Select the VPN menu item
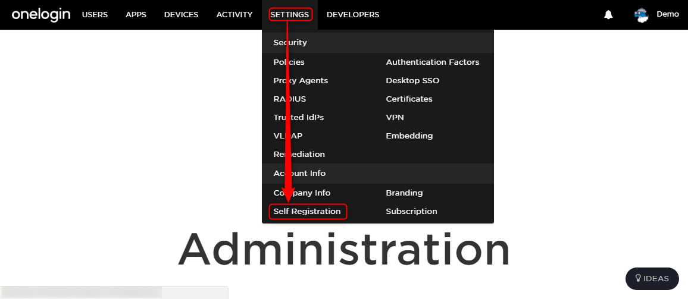 pos(395,118)
